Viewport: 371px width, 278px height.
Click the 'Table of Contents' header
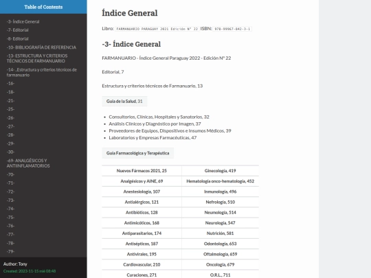(x=43, y=7)
